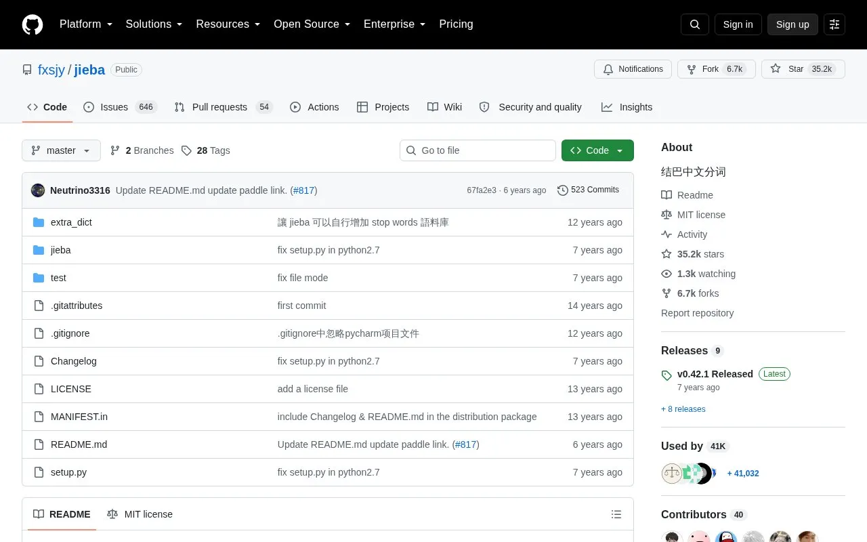Image resolution: width=867 pixels, height=542 pixels.
Task: Open the command palette settings icon
Action: (834, 24)
